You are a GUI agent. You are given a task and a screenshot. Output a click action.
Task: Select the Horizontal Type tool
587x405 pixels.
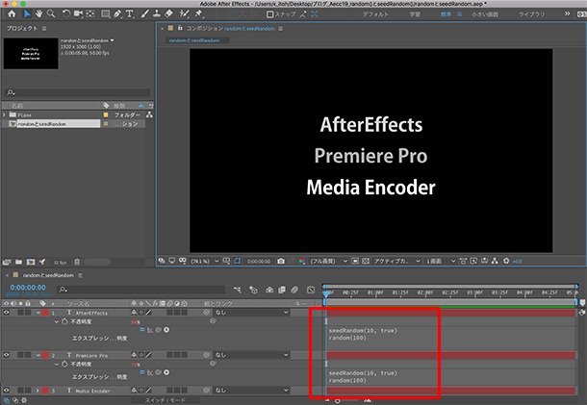130,13
